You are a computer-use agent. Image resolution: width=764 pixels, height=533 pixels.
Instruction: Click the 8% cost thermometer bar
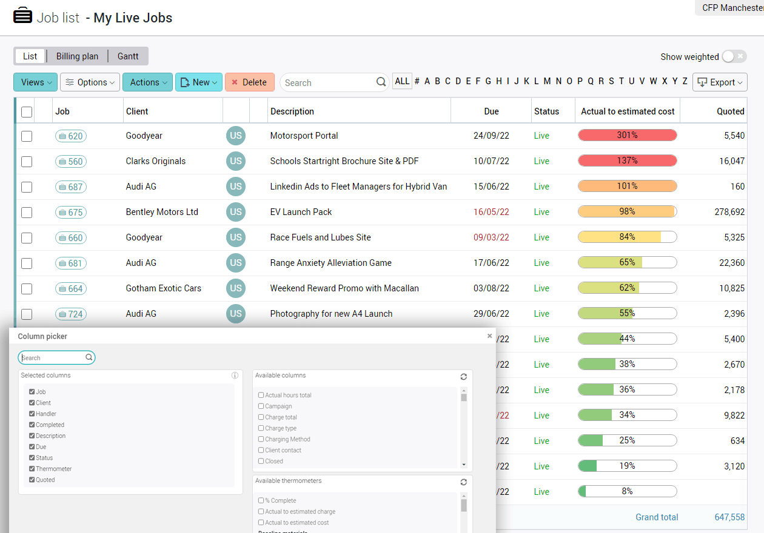628,491
